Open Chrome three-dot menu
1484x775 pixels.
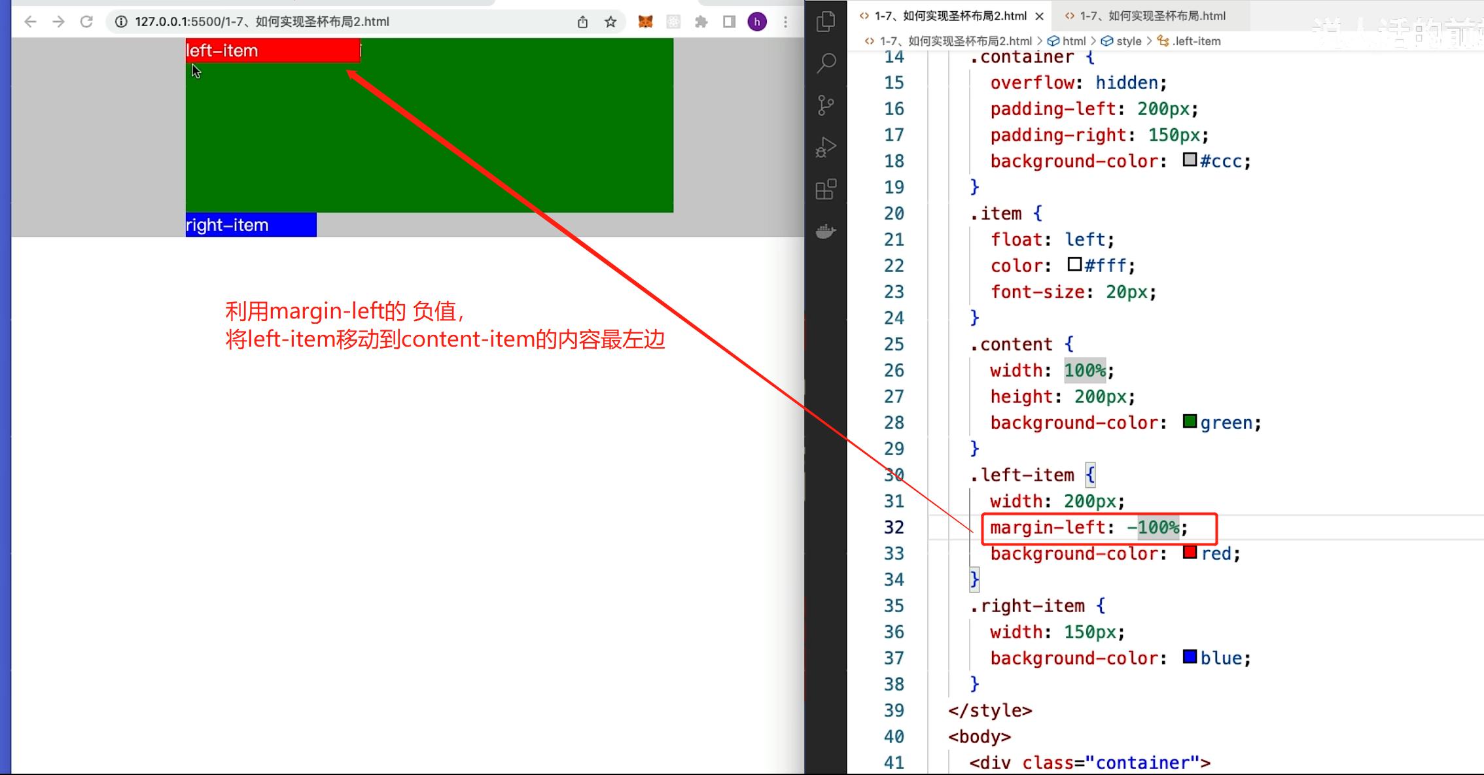(x=785, y=22)
